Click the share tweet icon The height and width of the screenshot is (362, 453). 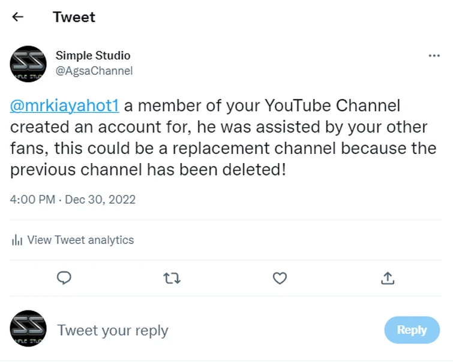(x=388, y=278)
